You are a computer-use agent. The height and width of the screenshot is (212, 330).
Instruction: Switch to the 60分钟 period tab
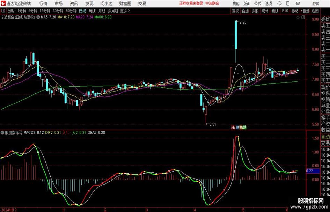coord(71,11)
